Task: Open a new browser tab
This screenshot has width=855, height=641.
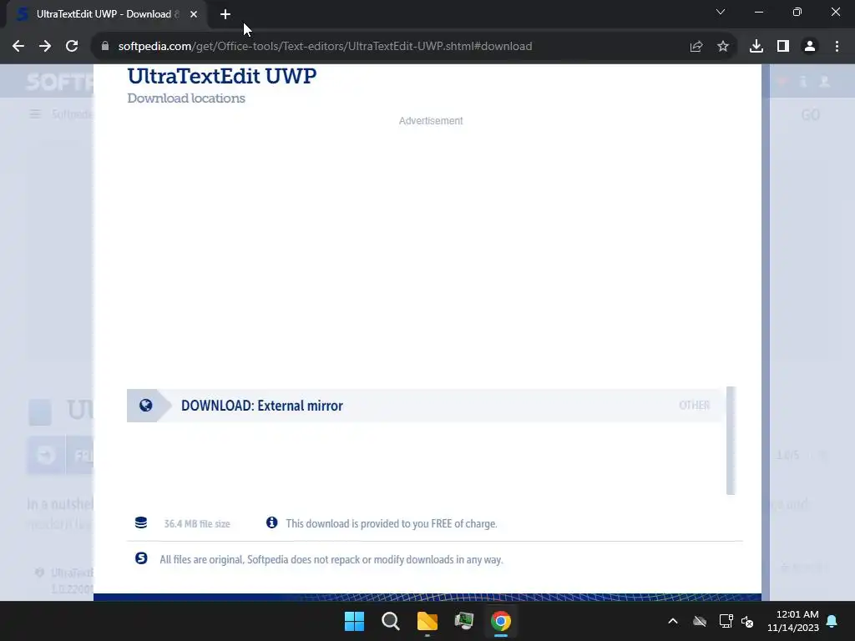Action: [x=225, y=14]
